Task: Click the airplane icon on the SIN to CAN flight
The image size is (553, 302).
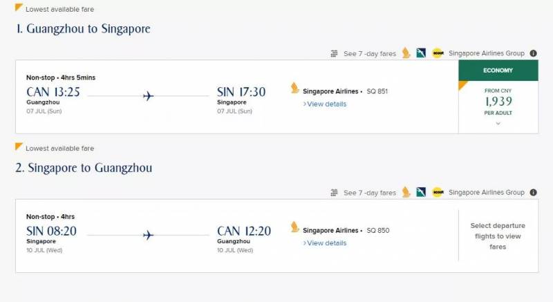Action: (x=148, y=235)
